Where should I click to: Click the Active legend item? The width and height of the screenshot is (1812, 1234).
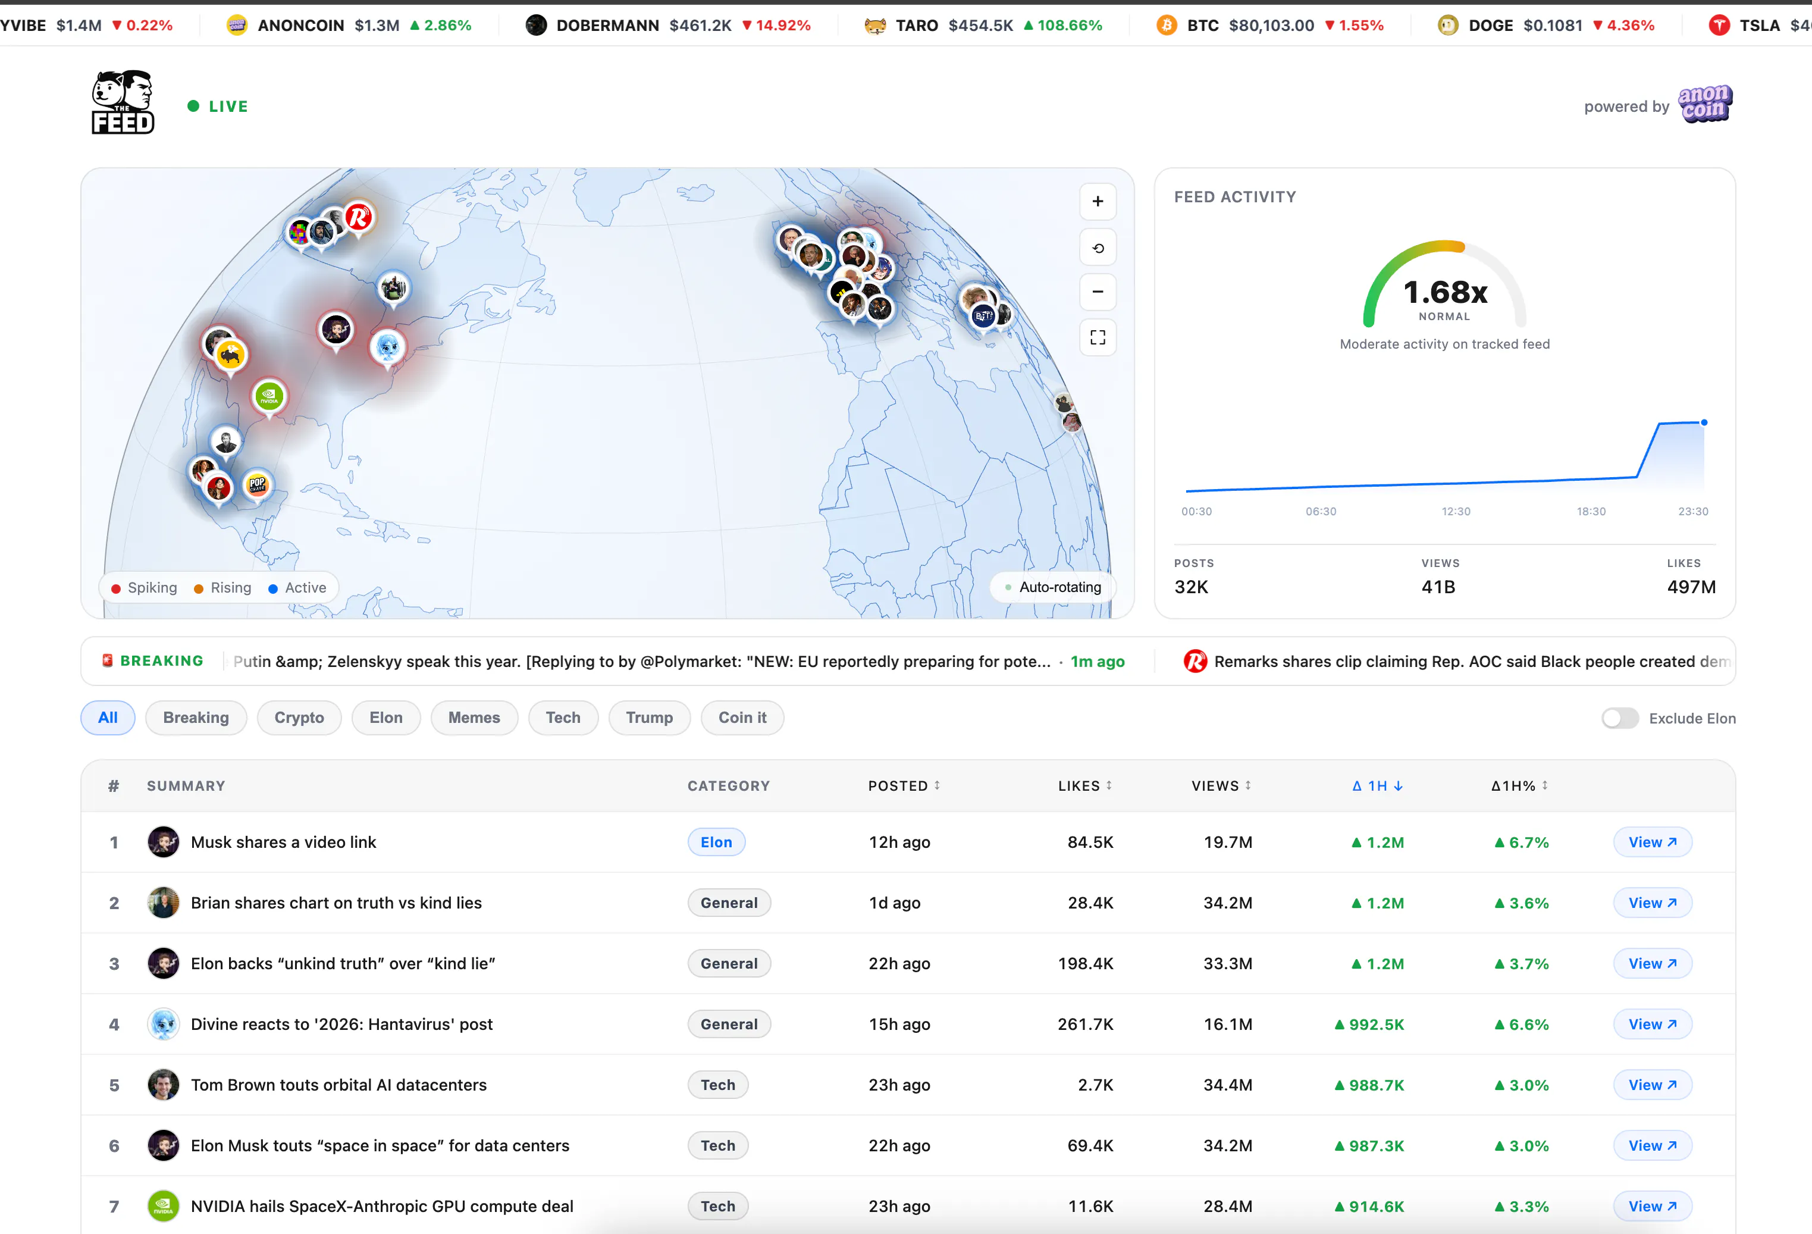click(x=297, y=587)
